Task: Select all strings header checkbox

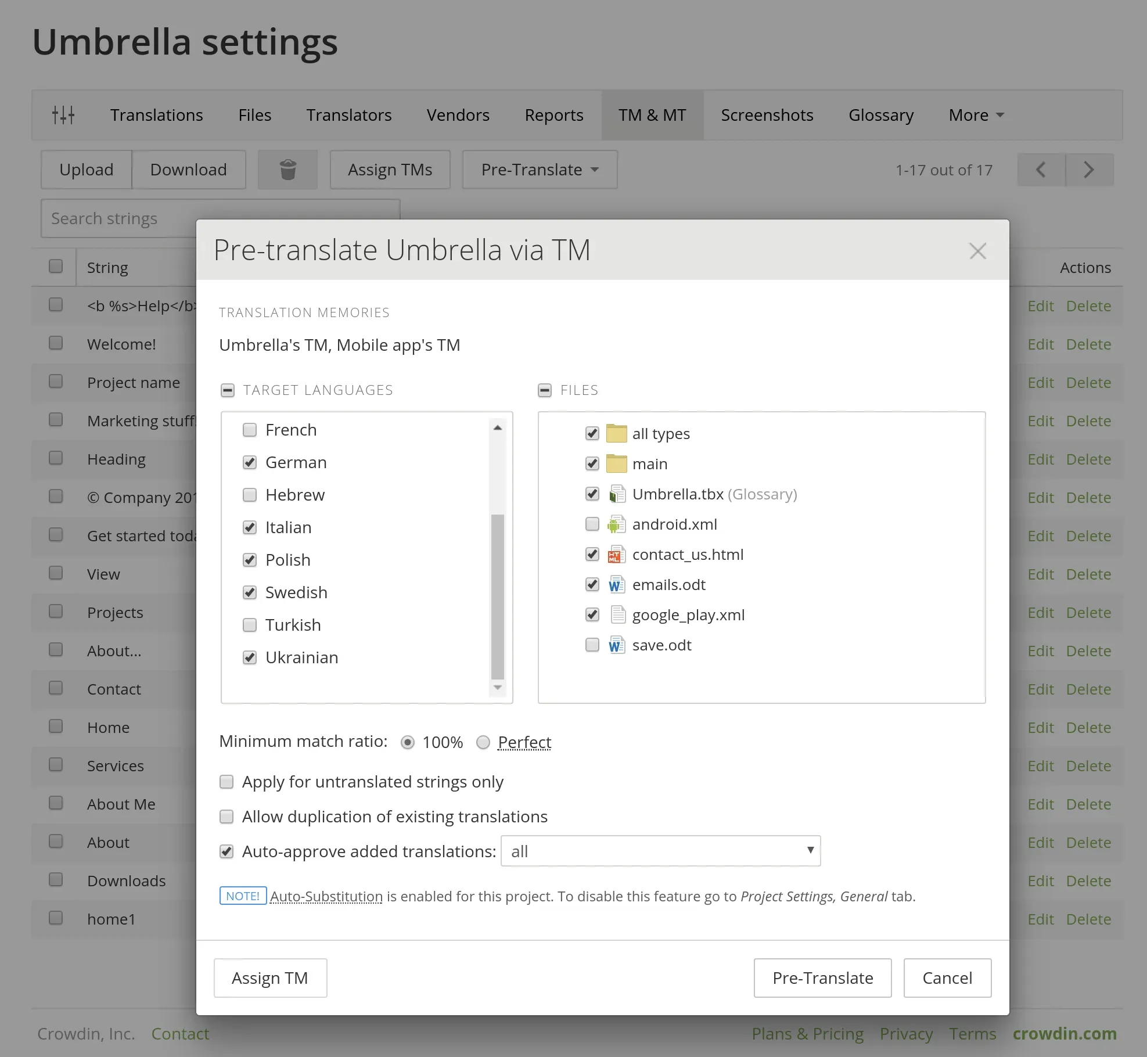Action: tap(56, 266)
